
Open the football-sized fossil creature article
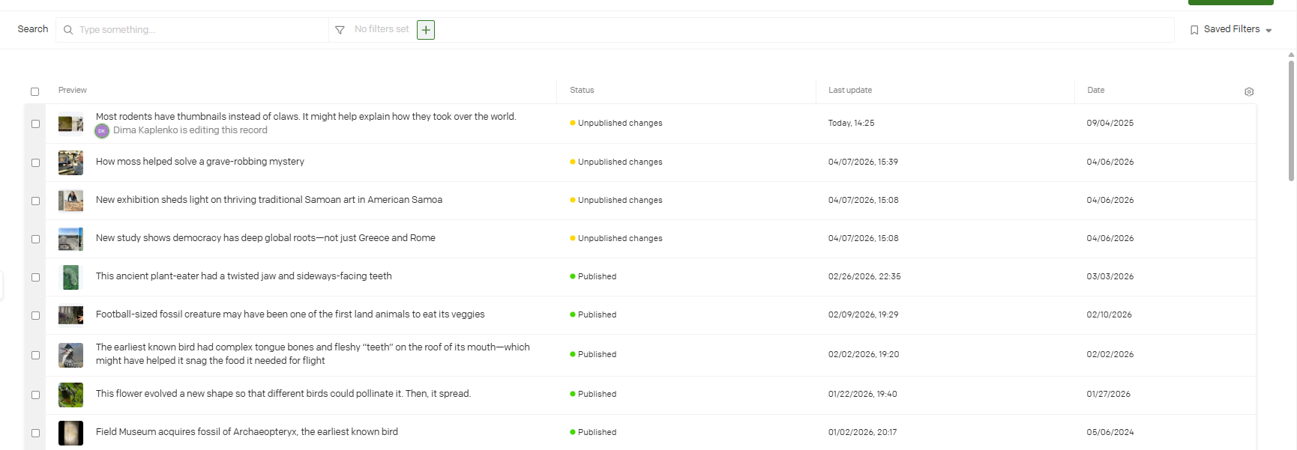(290, 314)
